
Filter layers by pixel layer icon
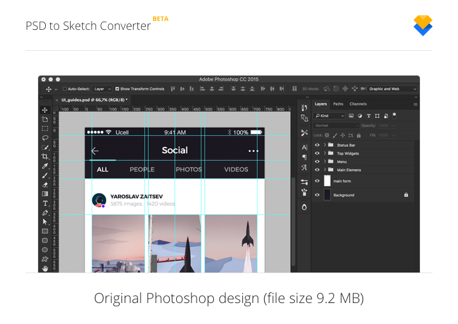[x=351, y=116]
